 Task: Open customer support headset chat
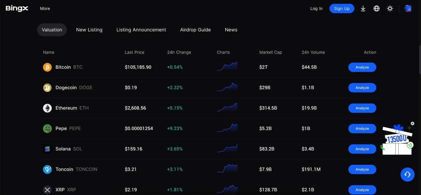point(407,175)
